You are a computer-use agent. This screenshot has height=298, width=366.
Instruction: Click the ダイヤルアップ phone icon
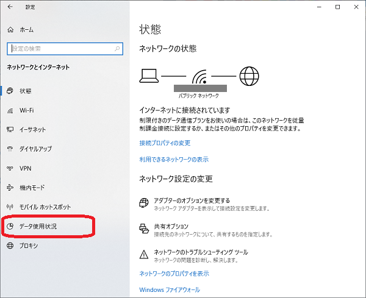pyautogui.click(x=10, y=149)
